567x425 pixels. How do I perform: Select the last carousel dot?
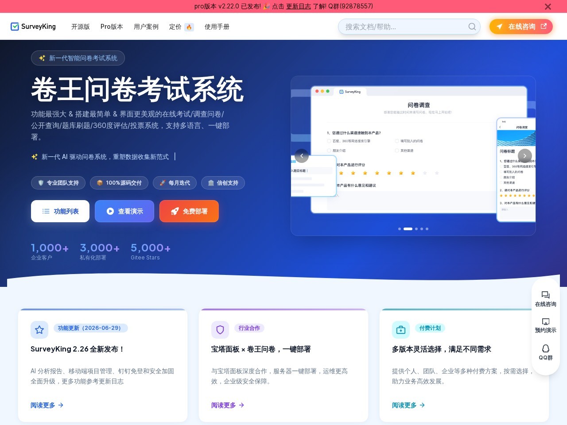coord(427,229)
